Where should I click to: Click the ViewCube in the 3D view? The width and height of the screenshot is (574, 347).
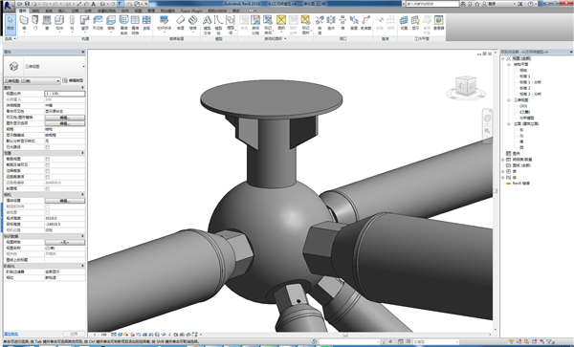point(466,86)
